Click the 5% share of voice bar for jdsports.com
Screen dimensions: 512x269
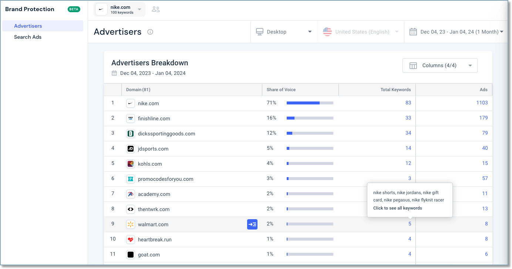(x=310, y=148)
